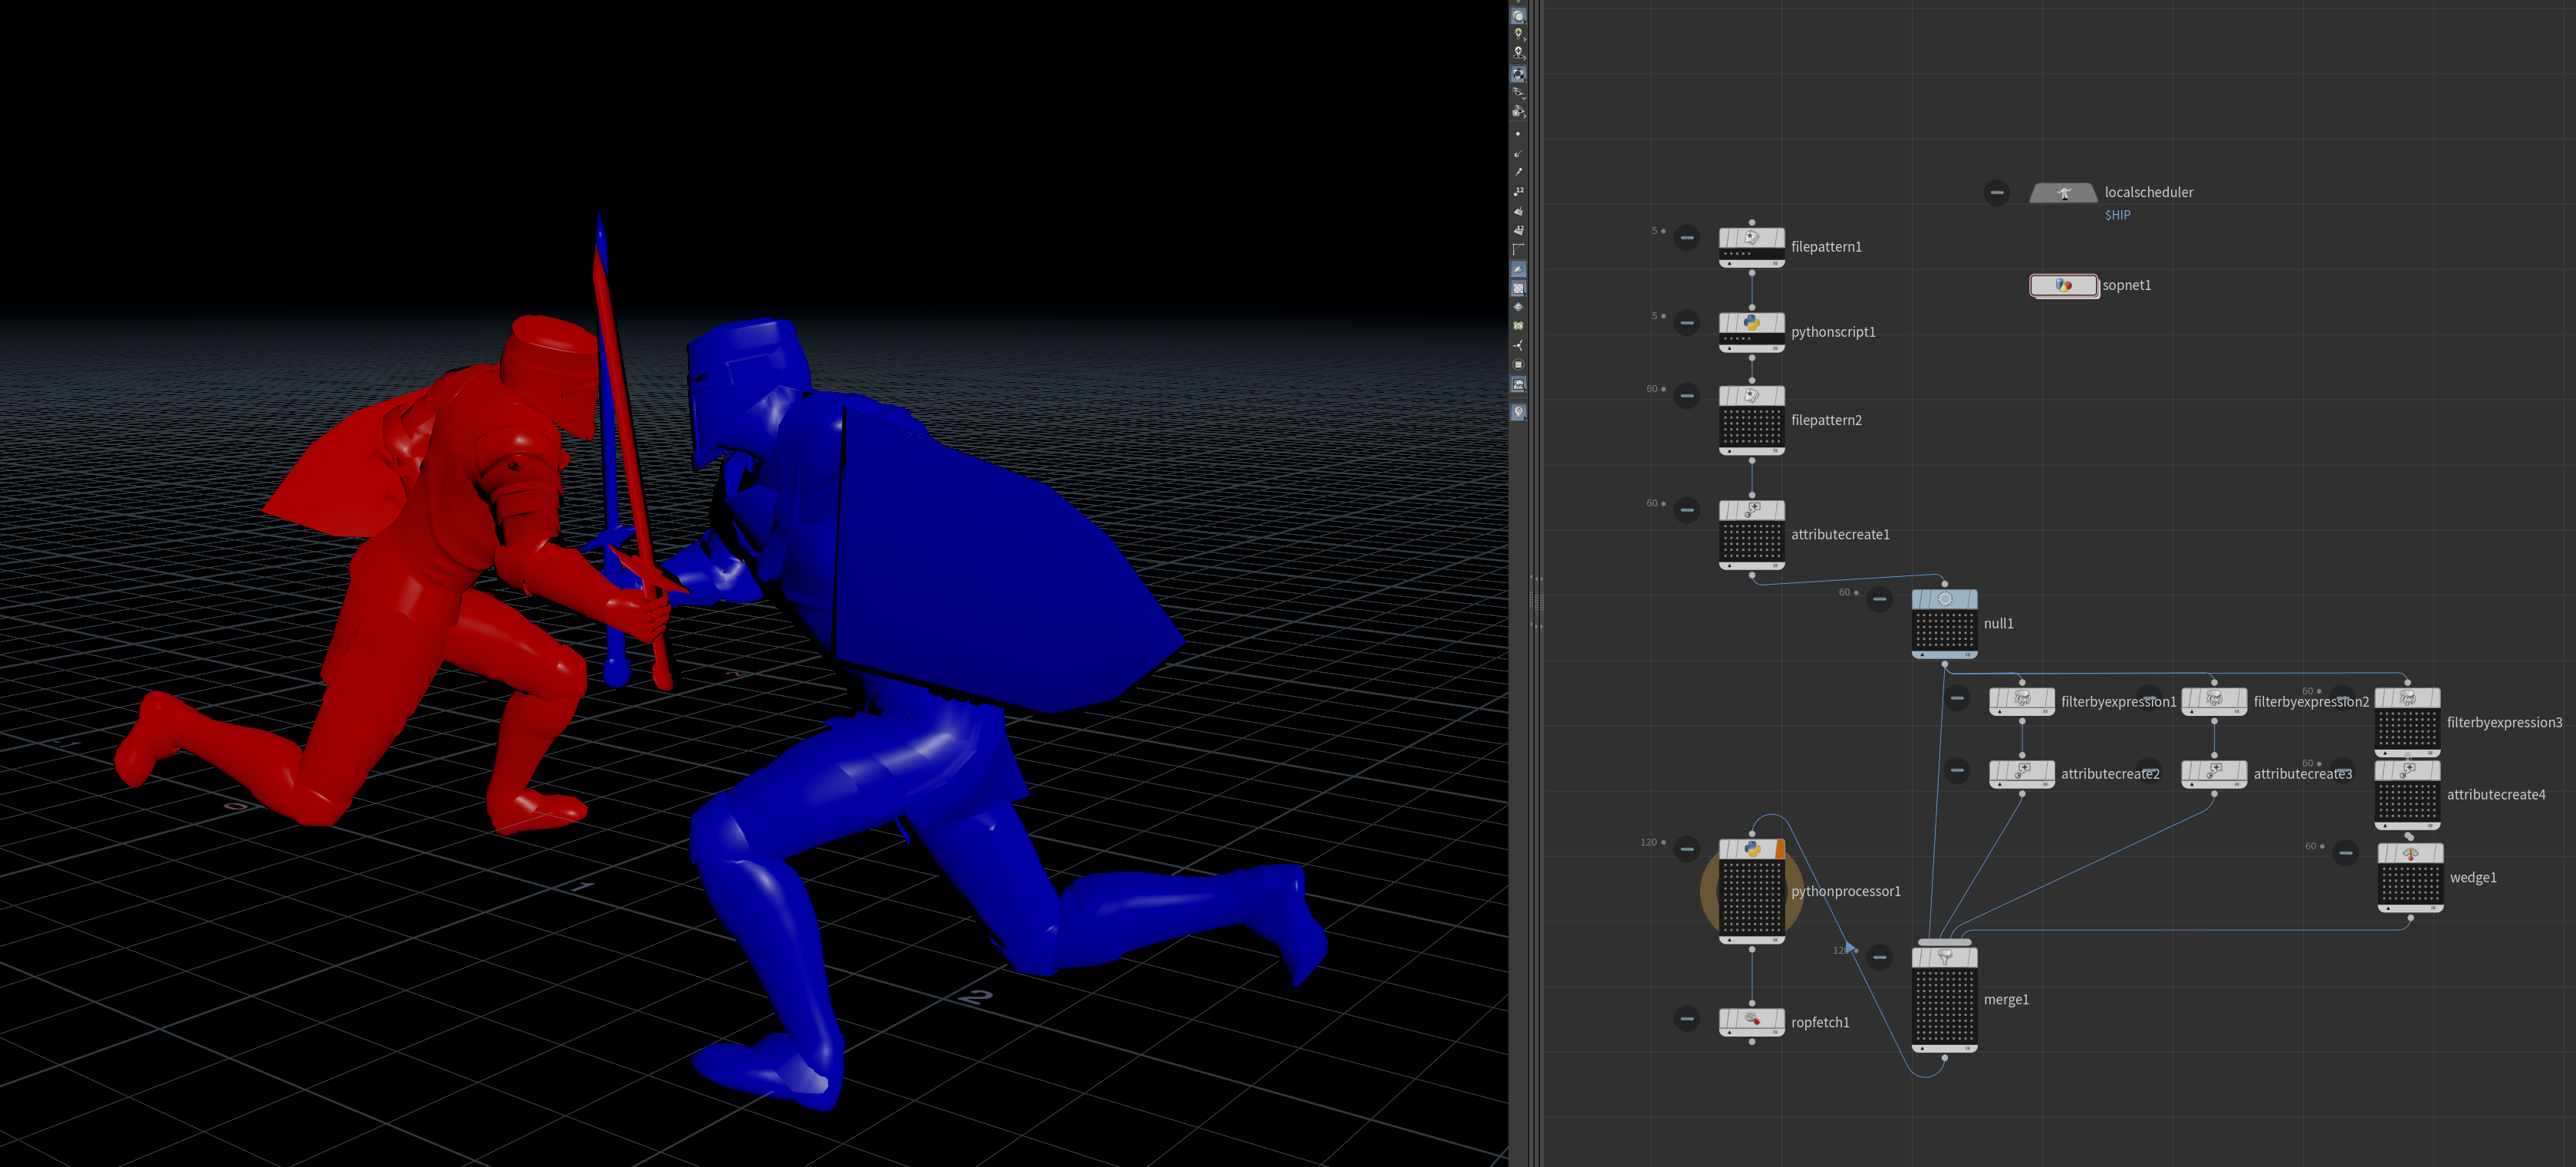This screenshot has height=1167, width=2576.
Task: Toggle the minus flag beside pythonscript1
Action: 1687,323
